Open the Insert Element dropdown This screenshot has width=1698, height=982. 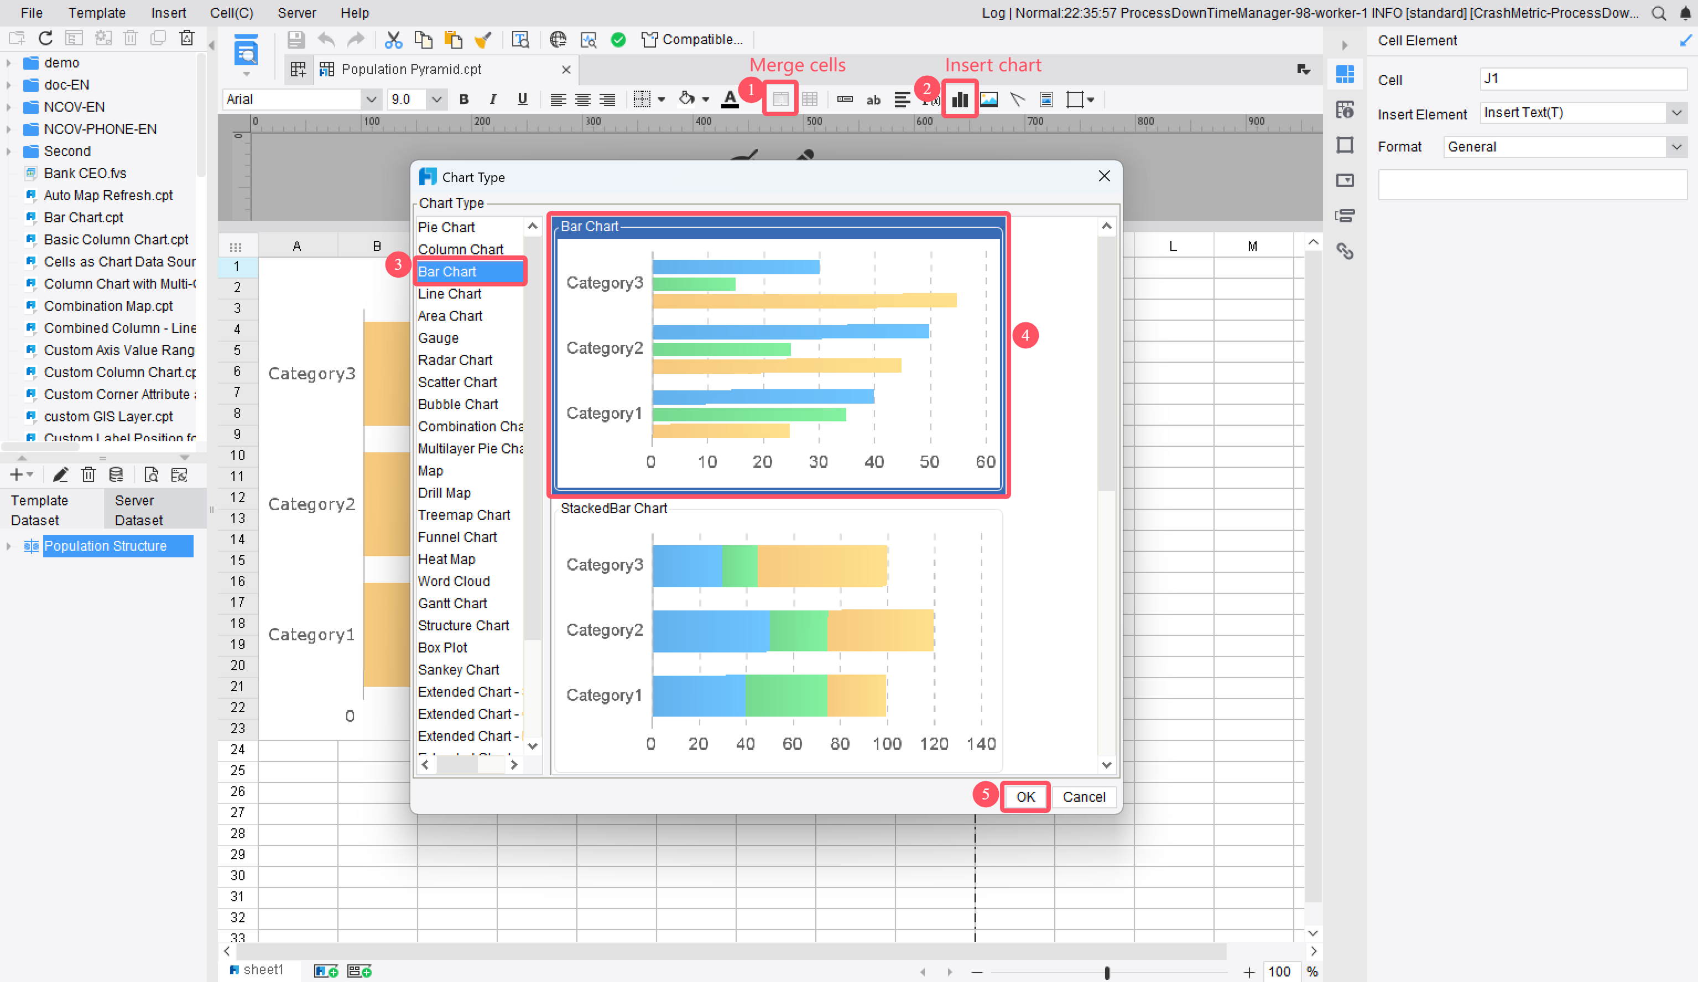(1676, 112)
